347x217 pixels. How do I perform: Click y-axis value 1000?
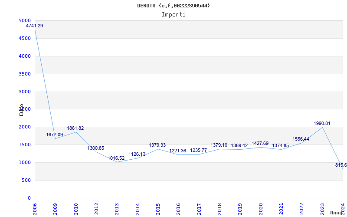(x=25, y=162)
